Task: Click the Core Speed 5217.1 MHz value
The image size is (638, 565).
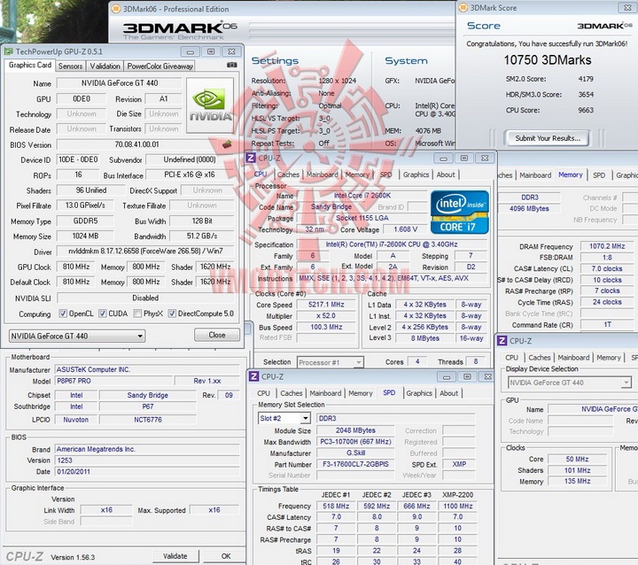Action: click(x=326, y=305)
